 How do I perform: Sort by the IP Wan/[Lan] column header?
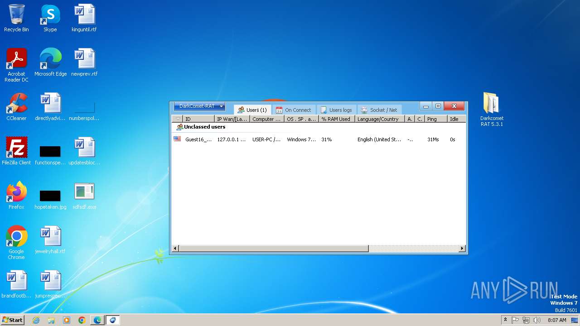232,119
